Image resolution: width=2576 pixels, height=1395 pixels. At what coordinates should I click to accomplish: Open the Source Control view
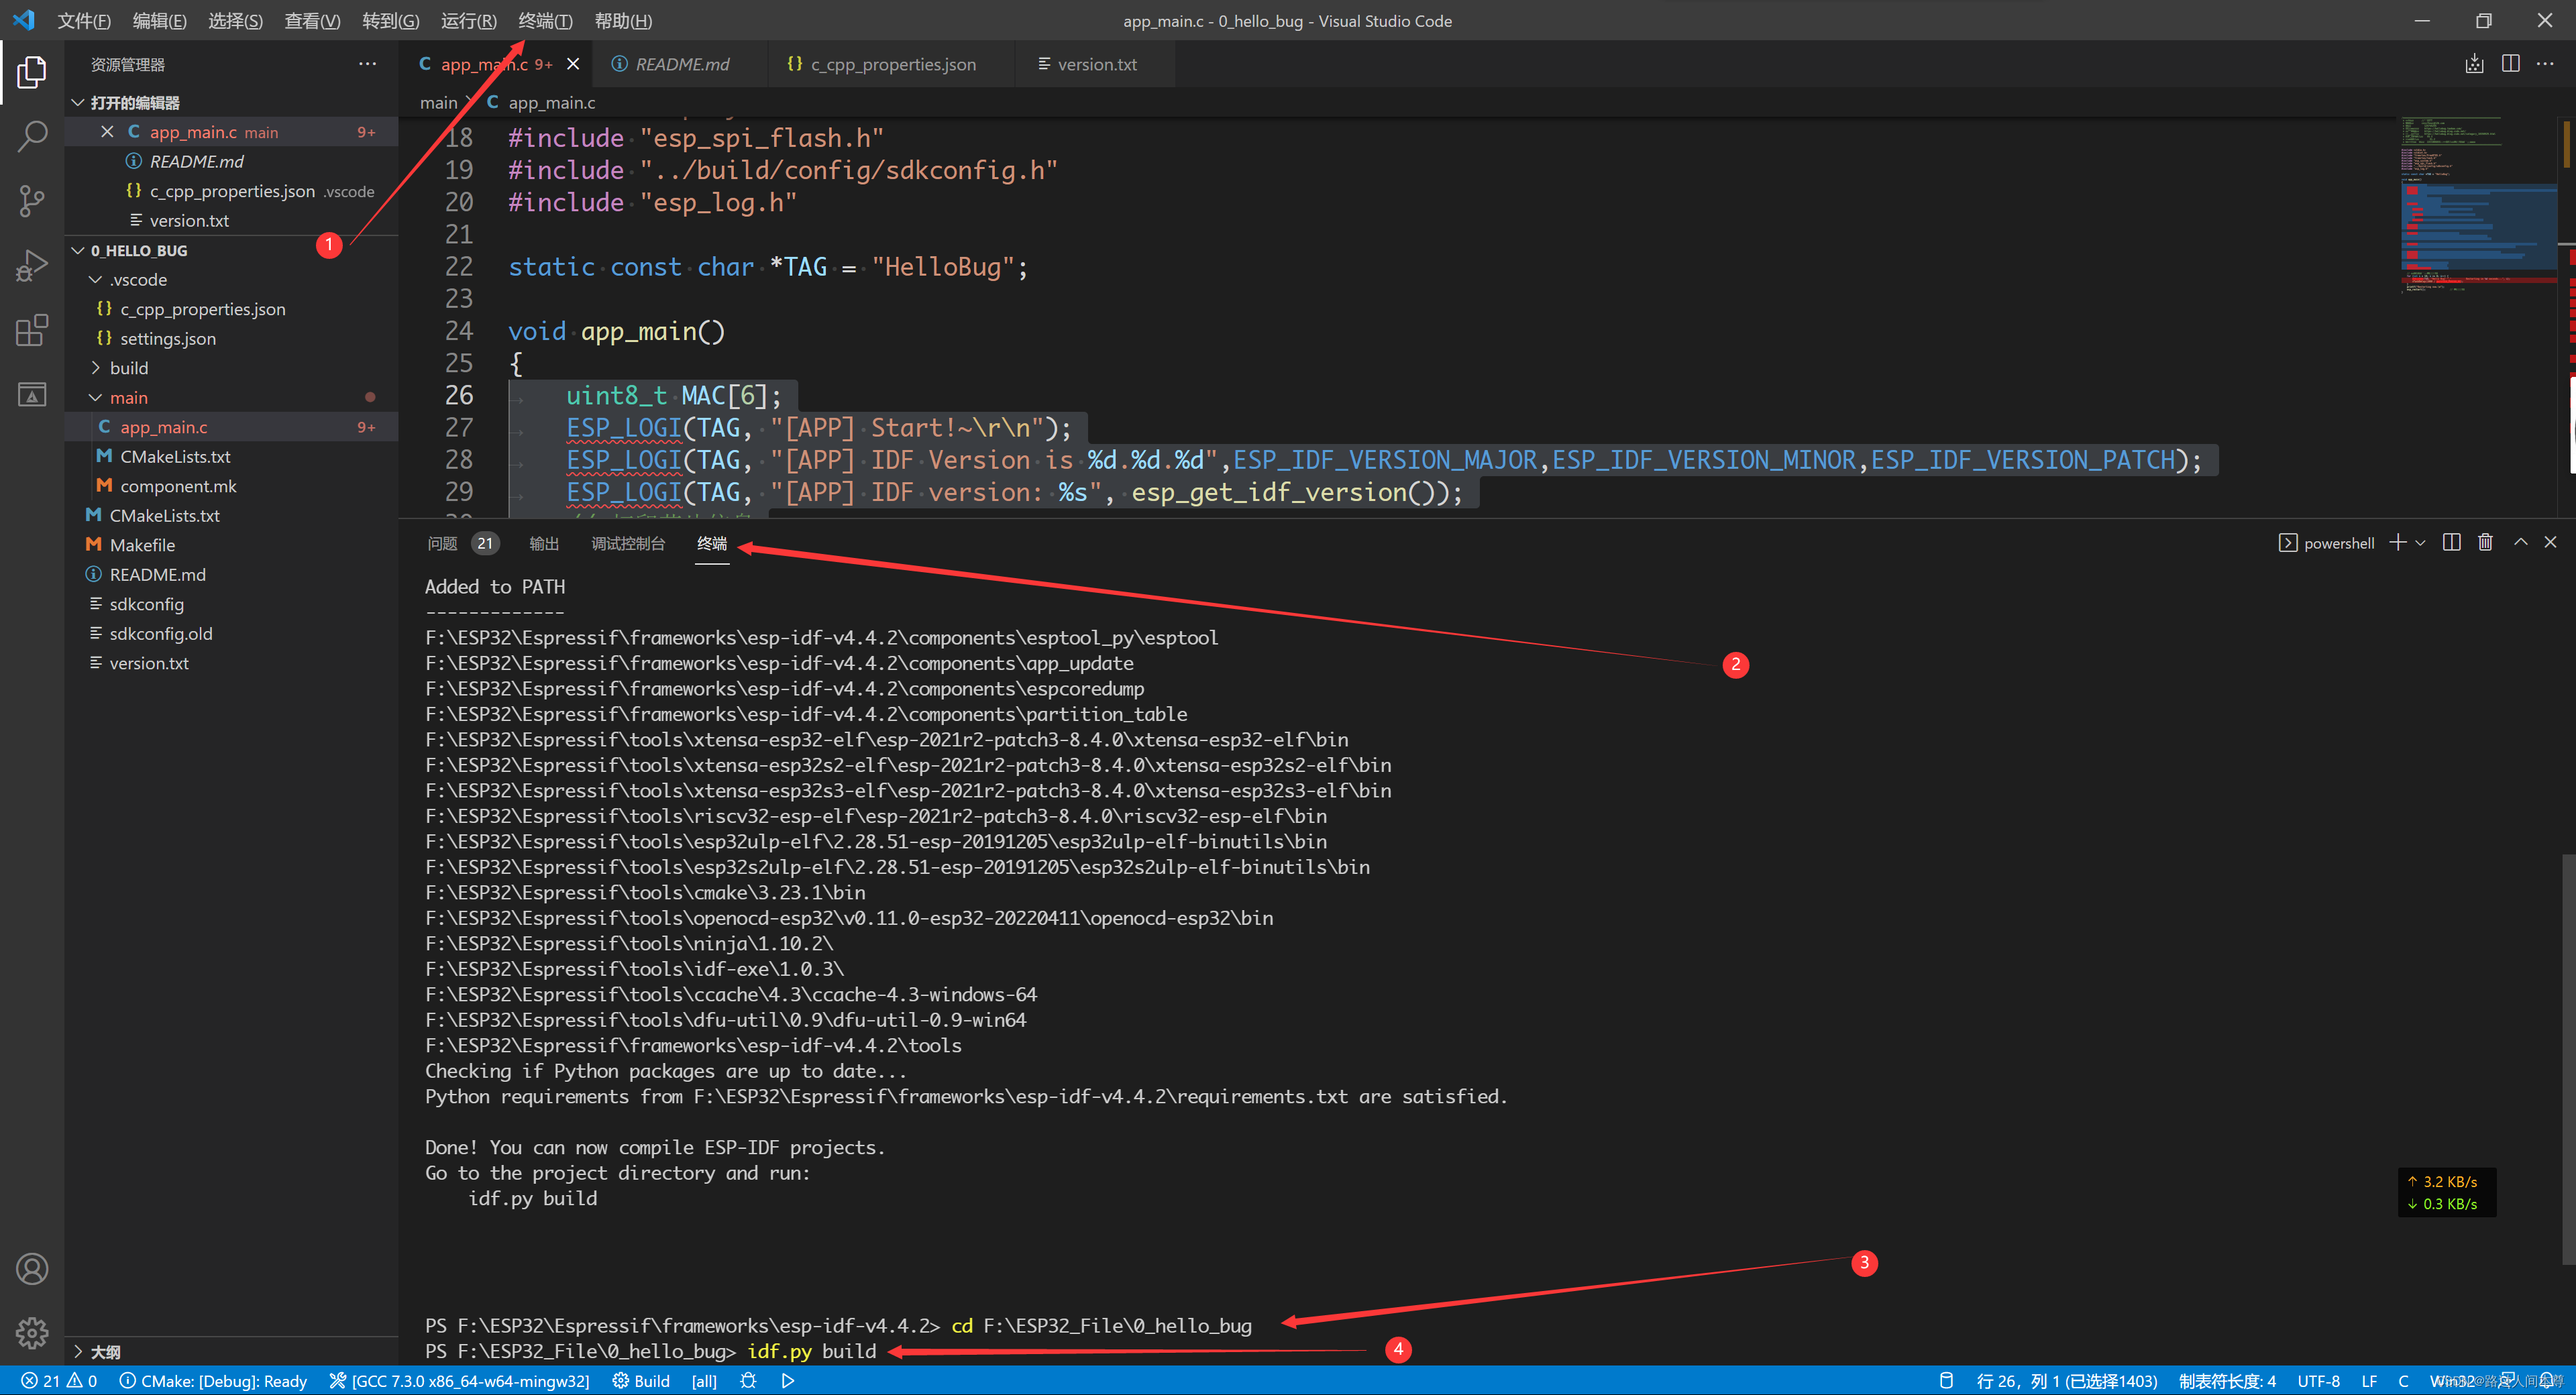pos(31,200)
